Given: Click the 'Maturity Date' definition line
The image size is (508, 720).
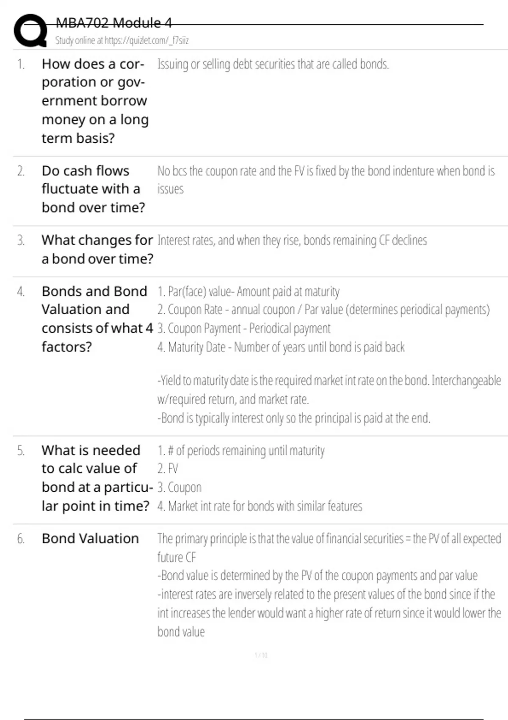Looking at the screenshot, I should (281, 347).
